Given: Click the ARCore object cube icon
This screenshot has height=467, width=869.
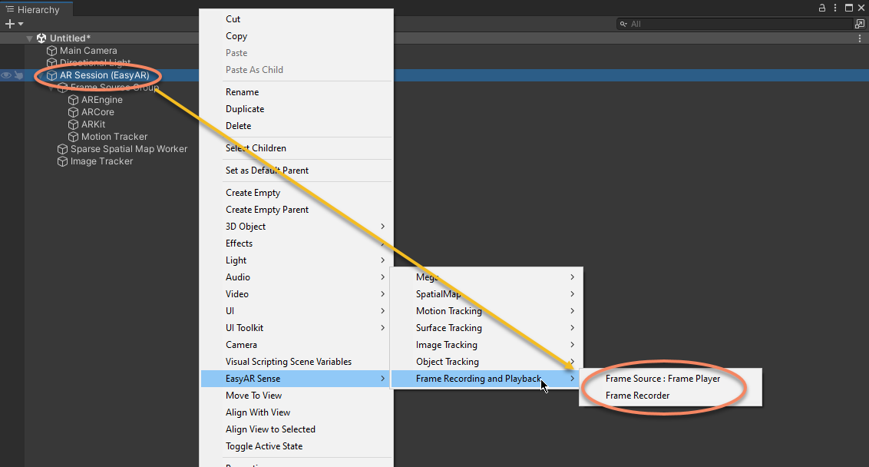Looking at the screenshot, I should 74,112.
